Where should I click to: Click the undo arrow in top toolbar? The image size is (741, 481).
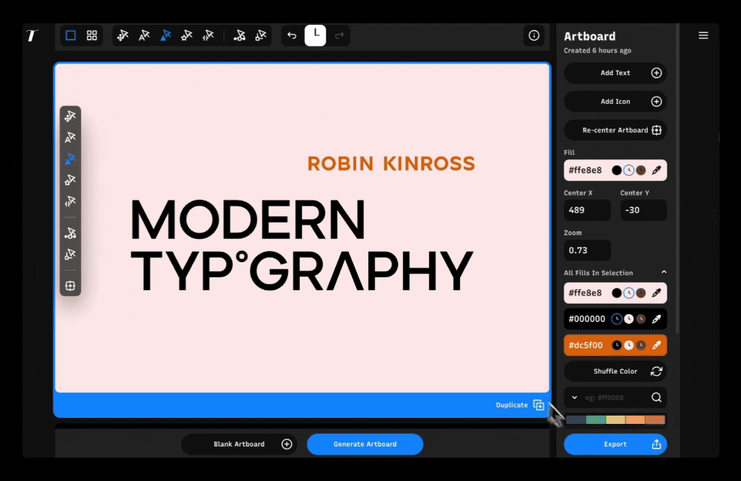292,35
